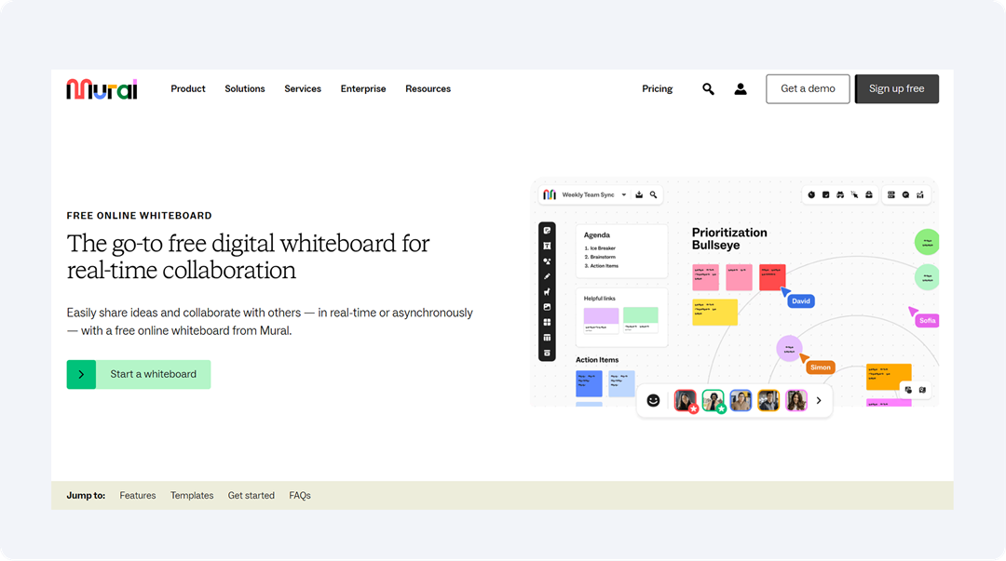
Task: Jump to the Templates section
Action: 192,496
